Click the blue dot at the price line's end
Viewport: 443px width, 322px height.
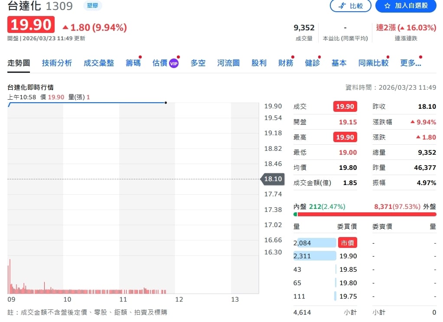pyautogui.click(x=166, y=103)
